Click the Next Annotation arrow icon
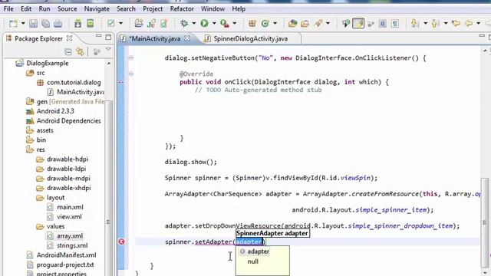Image resolution: width=491 pixels, height=276 pixels. point(415,24)
